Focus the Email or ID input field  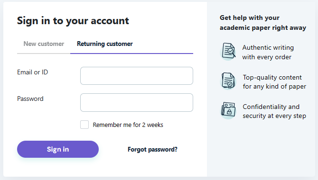pos(137,76)
